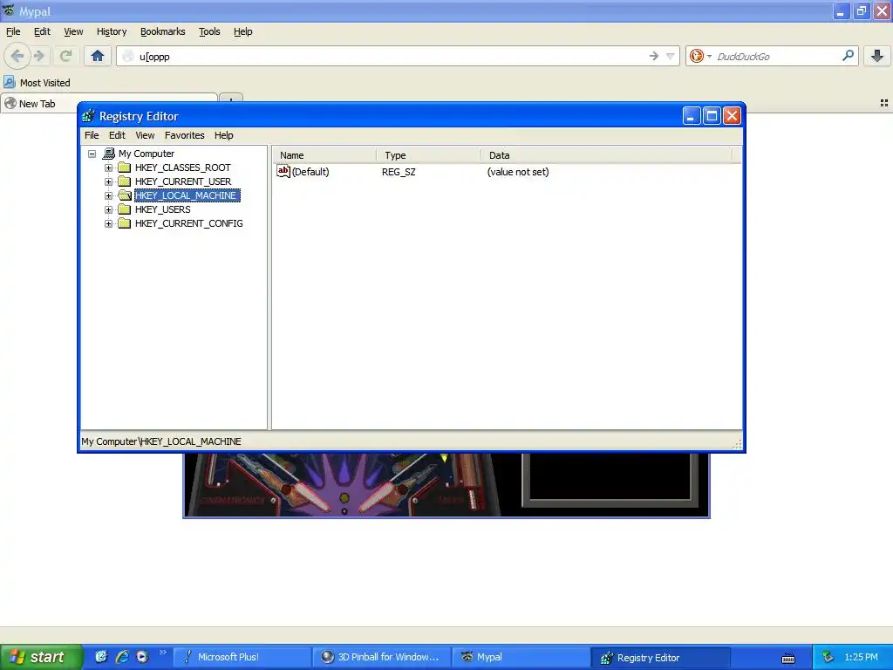The width and height of the screenshot is (893, 670).
Task: Reload the page in Mypal
Action: click(x=66, y=56)
